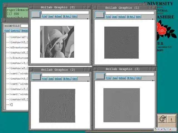
Task: Click 3D Rot. in Scilab Graphic (1)
Action: (x=131, y=17)
